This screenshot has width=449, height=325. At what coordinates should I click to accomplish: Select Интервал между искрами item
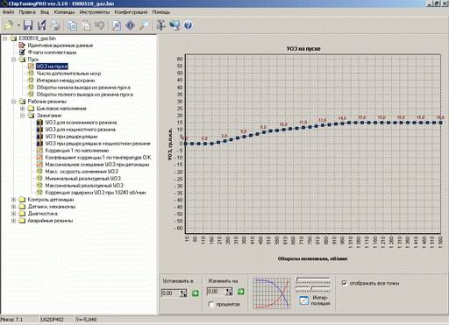pos(66,81)
